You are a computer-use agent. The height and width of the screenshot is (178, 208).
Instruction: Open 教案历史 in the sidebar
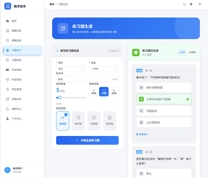pos(22,41)
